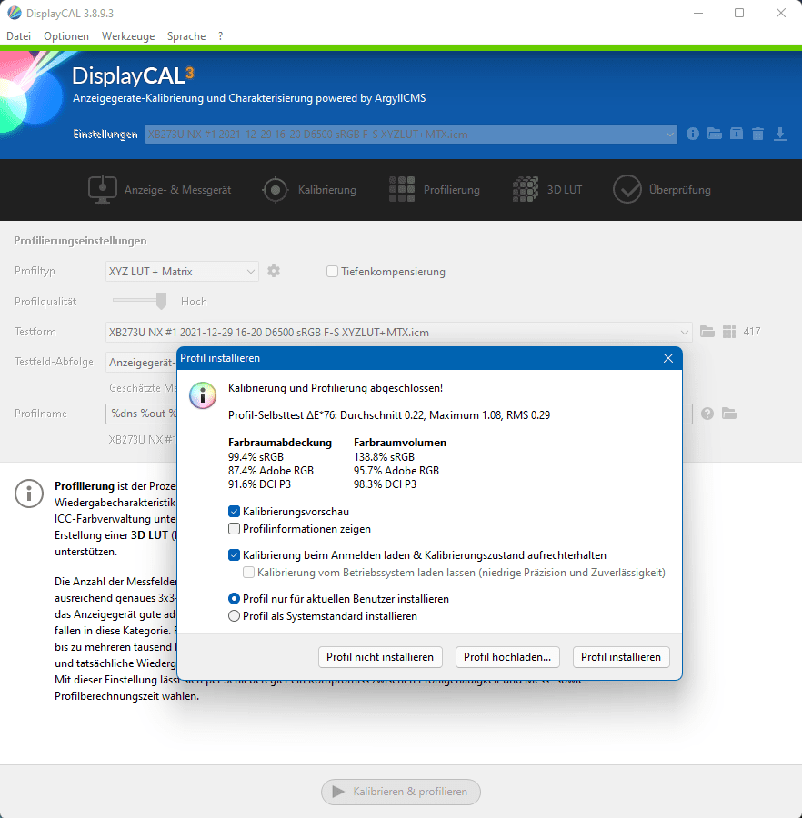802x818 pixels.
Task: Maximize the DisplayCAL window
Action: coord(739,13)
